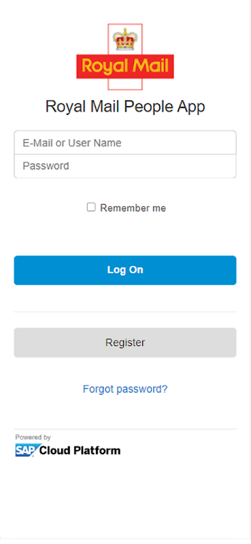Focus the Password field
Image resolution: width=251 pixels, height=544 pixels.
tap(125, 166)
